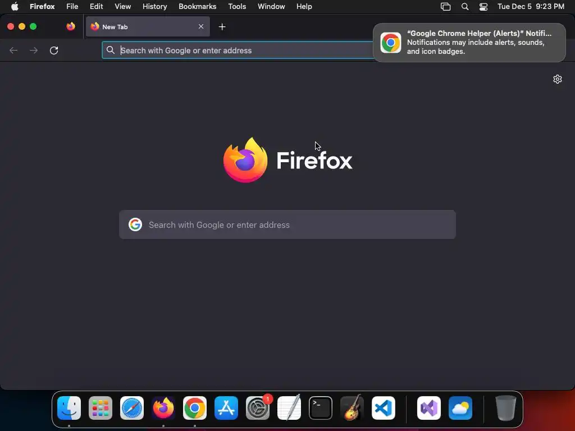575x431 pixels.
Task: Open a new tab with plus button
Action: coord(222,27)
